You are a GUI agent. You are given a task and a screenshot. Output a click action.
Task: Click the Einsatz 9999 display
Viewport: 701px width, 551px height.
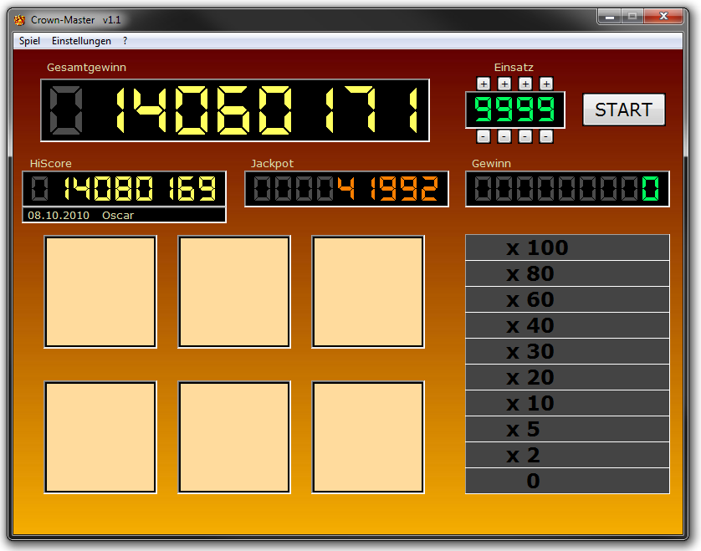pyautogui.click(x=515, y=110)
